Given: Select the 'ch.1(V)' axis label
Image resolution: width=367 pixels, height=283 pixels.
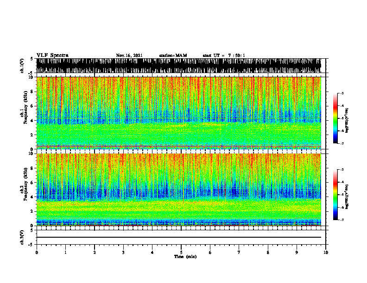Looking at the screenshot, I should 22,66.
